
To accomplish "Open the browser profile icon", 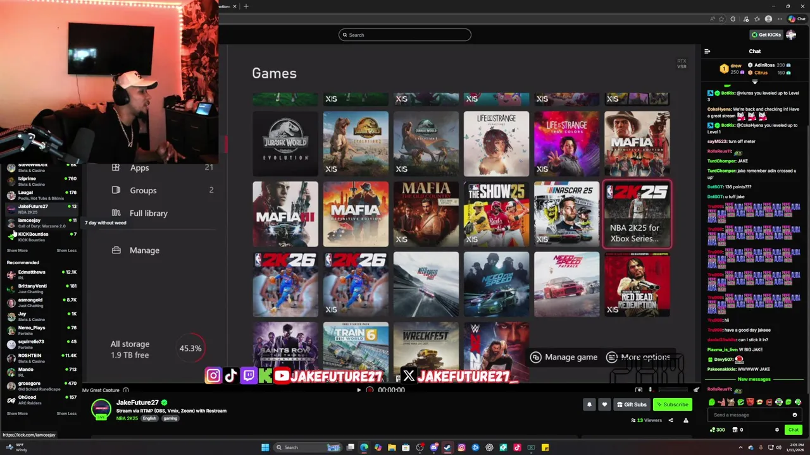I will pyautogui.click(x=769, y=19).
